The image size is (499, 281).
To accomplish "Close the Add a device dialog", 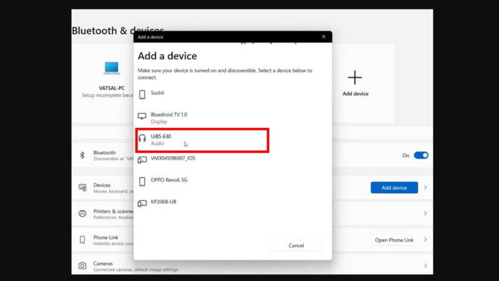I will point(323,37).
